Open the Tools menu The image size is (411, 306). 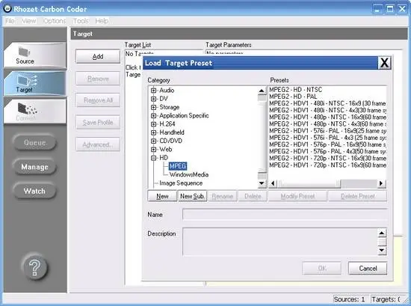click(x=81, y=21)
